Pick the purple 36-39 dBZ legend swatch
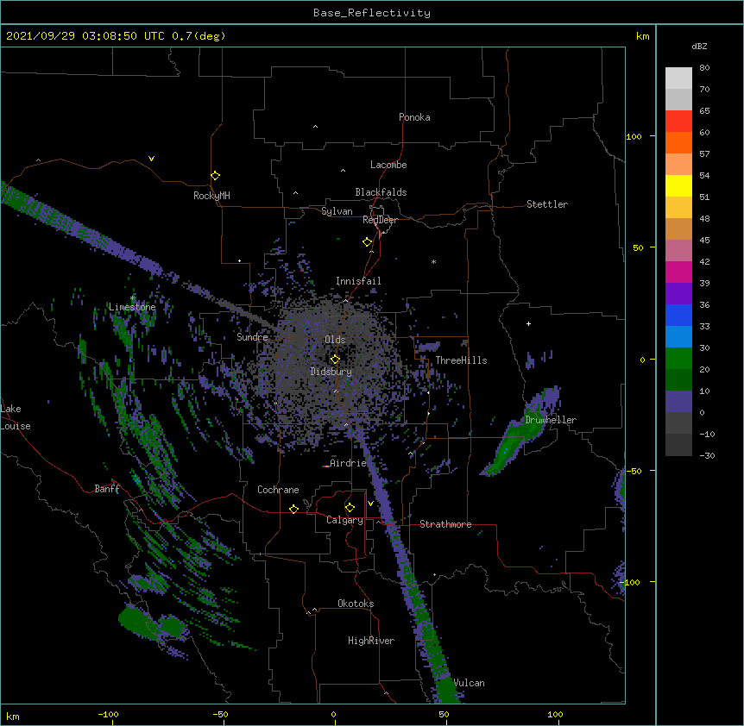 (678, 294)
